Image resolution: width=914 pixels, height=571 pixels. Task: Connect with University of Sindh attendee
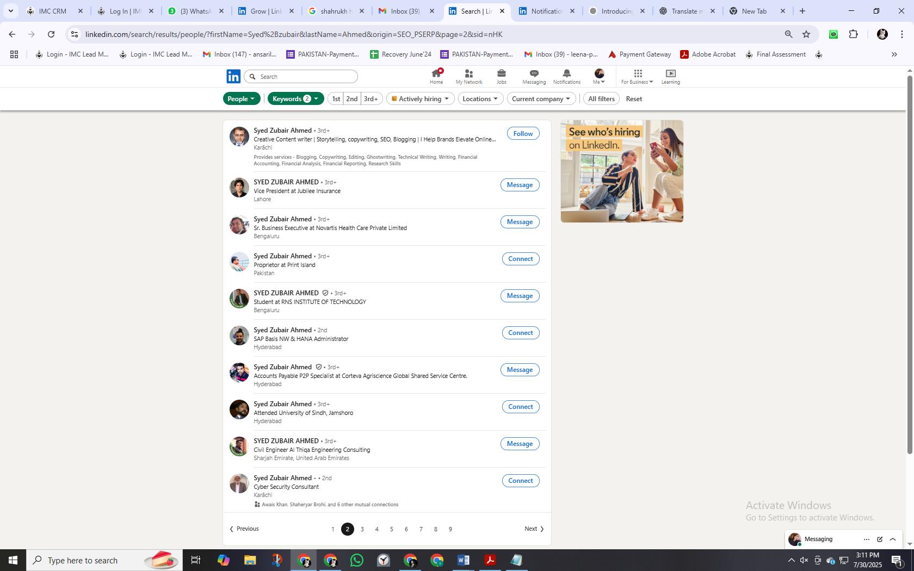(x=520, y=407)
